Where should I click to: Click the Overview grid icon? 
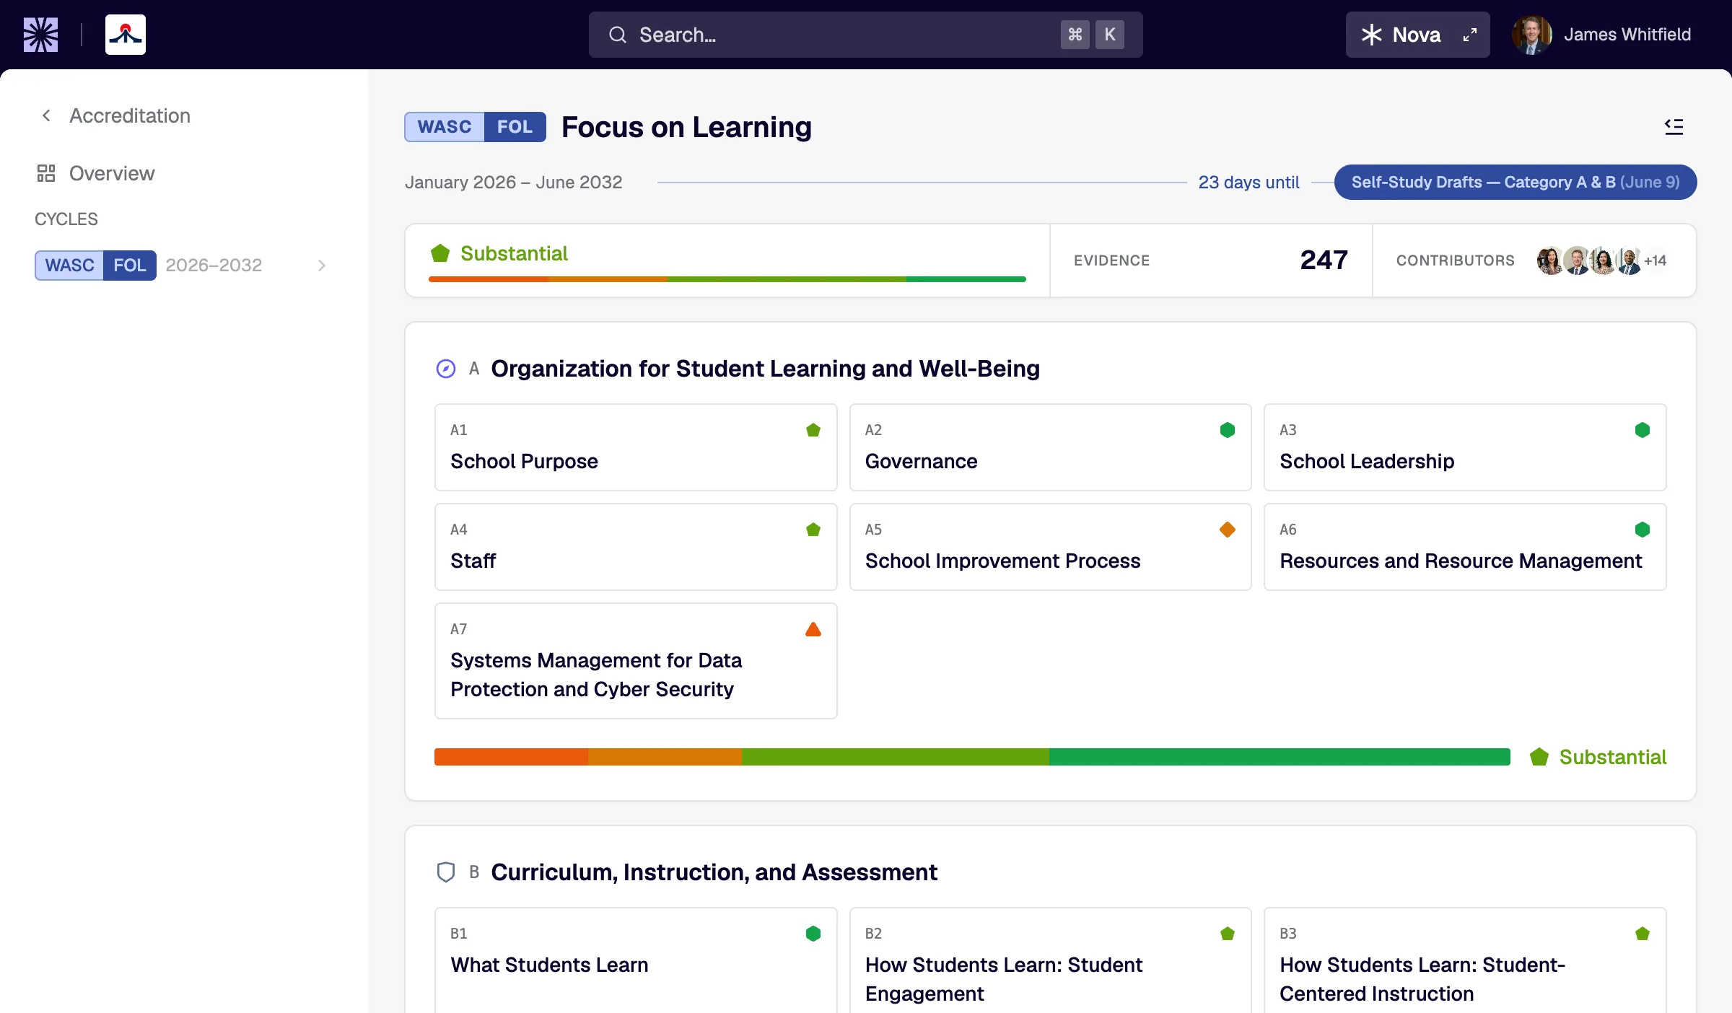(x=46, y=173)
